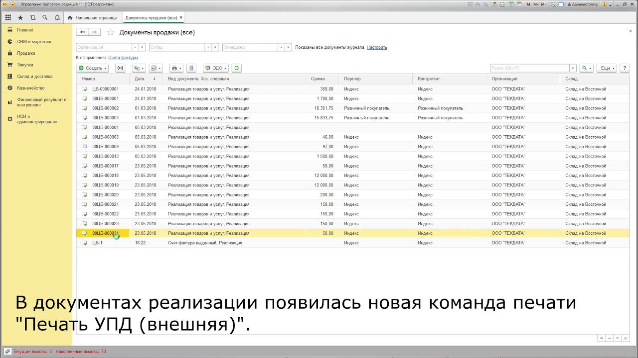Screen dimensions: 638x358
Task: Open Склад и доставка section
Action: click(34, 77)
